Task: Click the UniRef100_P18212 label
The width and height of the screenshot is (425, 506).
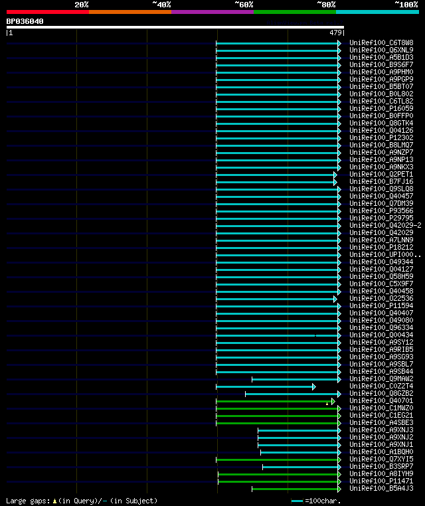Action: 381,248
